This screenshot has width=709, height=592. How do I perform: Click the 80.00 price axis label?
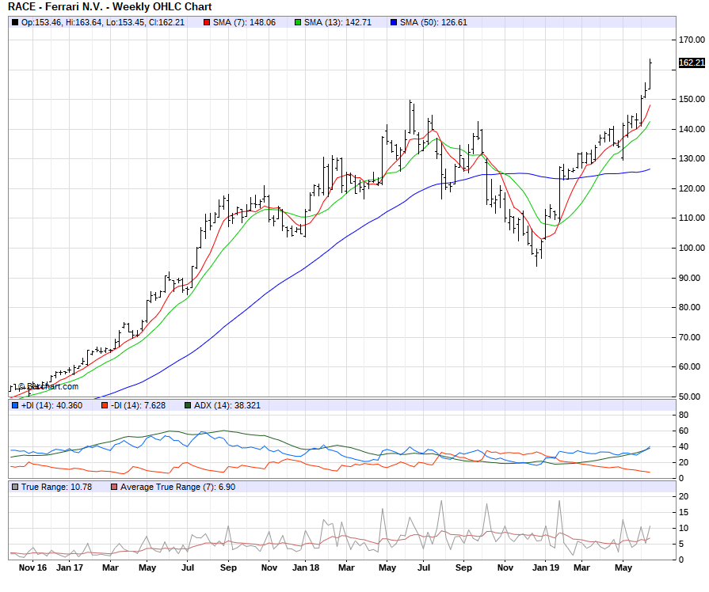pos(689,307)
